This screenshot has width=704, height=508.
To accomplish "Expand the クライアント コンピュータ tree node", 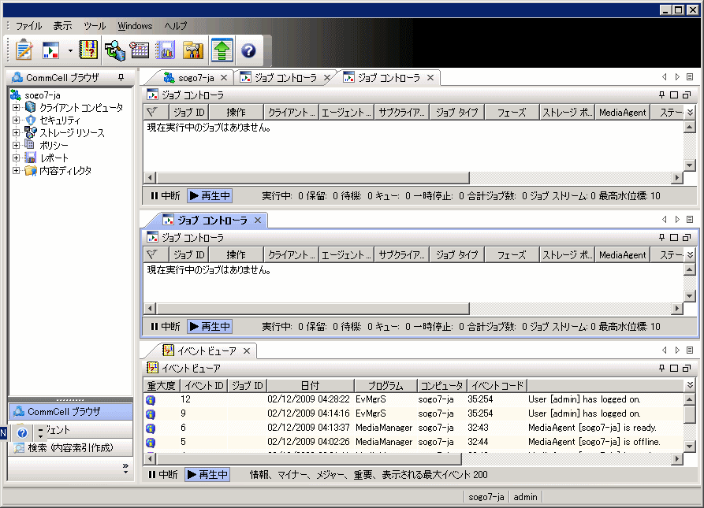I will click(x=17, y=106).
